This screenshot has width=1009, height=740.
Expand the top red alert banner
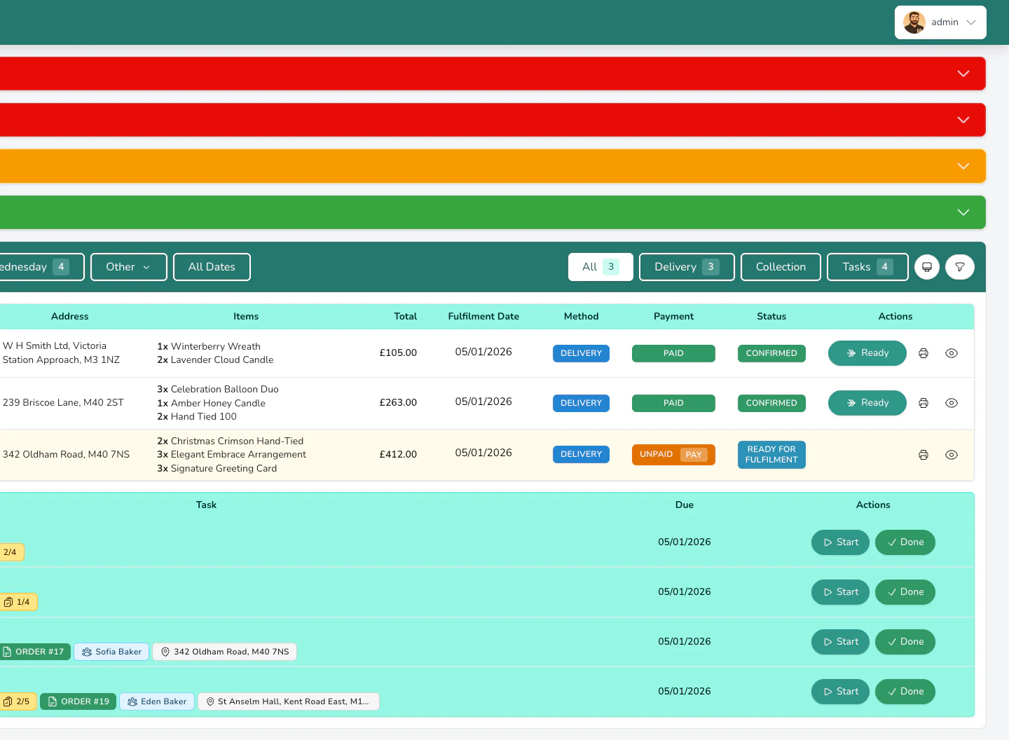[963, 73]
